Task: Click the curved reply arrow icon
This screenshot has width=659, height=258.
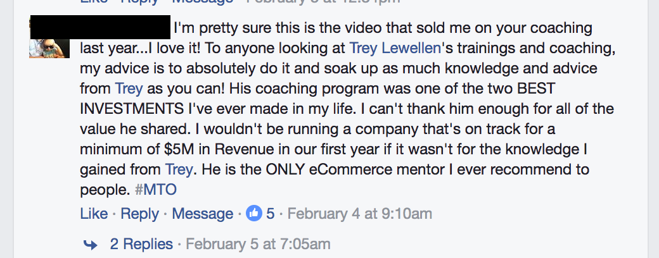Action: pos(91,245)
